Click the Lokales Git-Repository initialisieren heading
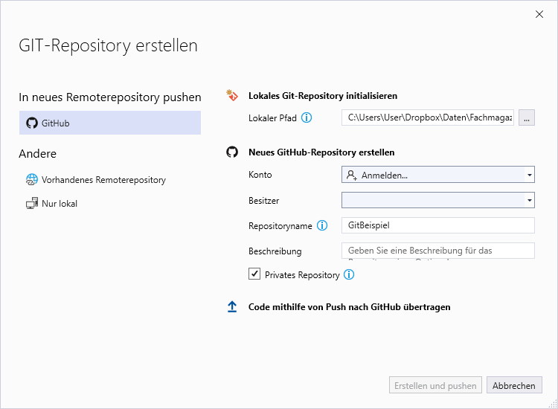Viewport: 558px width, 409px height. pyautogui.click(x=323, y=96)
